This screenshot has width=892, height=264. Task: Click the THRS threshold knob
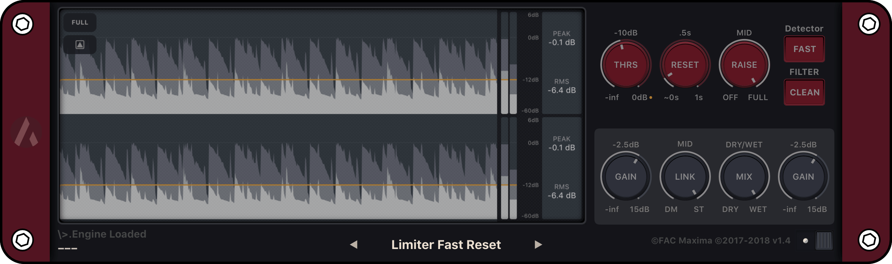click(x=626, y=64)
